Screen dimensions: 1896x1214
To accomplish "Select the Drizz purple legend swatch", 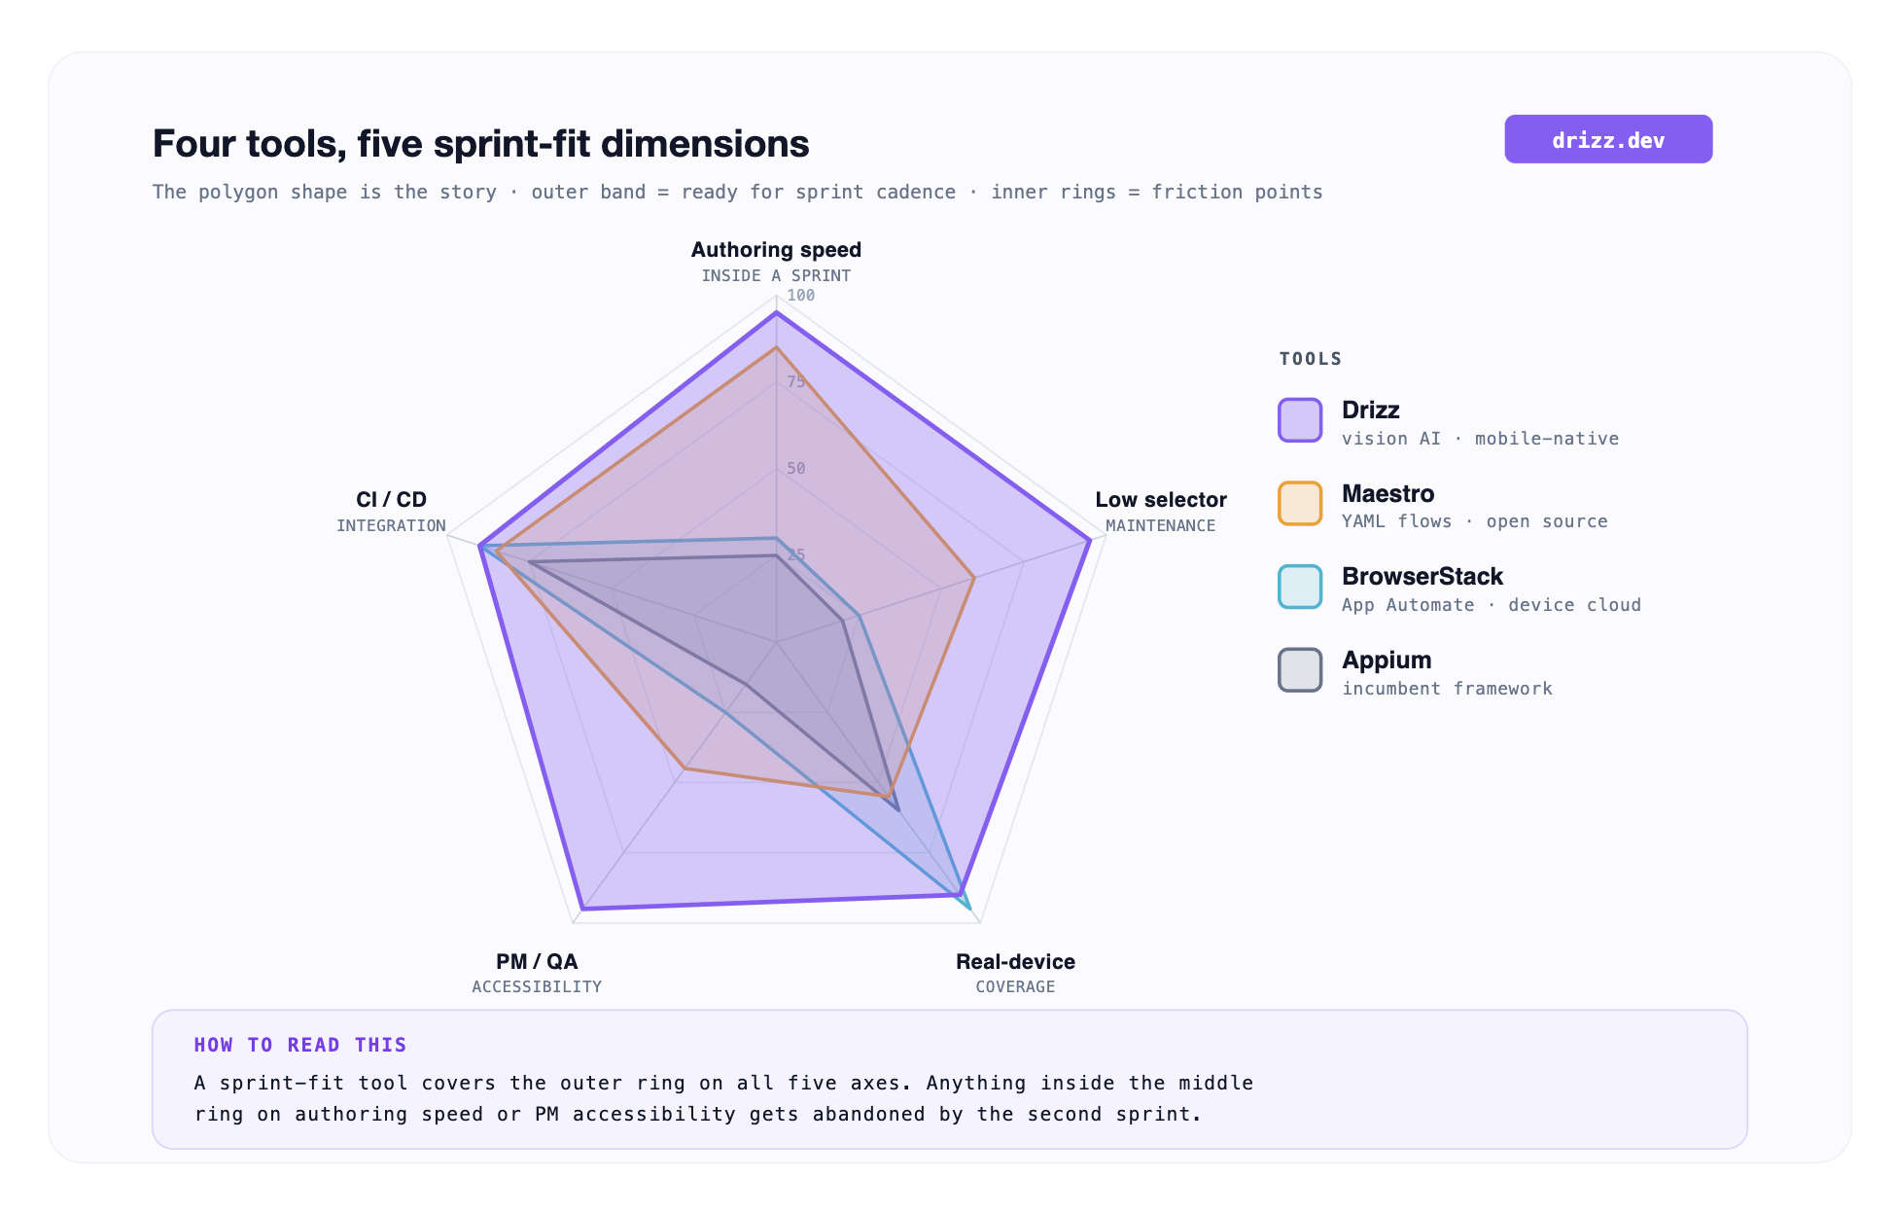I will [x=1300, y=420].
